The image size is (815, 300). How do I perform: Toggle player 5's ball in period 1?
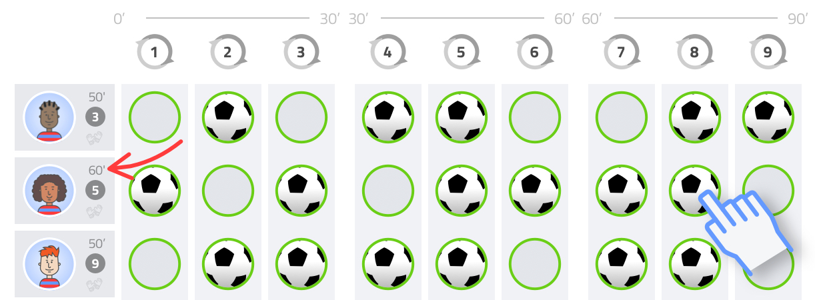click(x=155, y=191)
